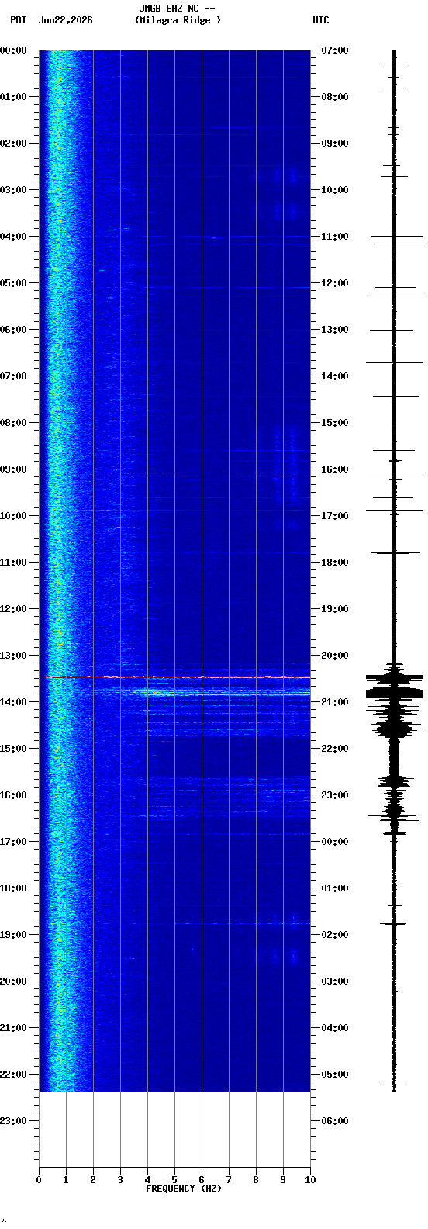Click the PDT timezone label

pos(19,20)
